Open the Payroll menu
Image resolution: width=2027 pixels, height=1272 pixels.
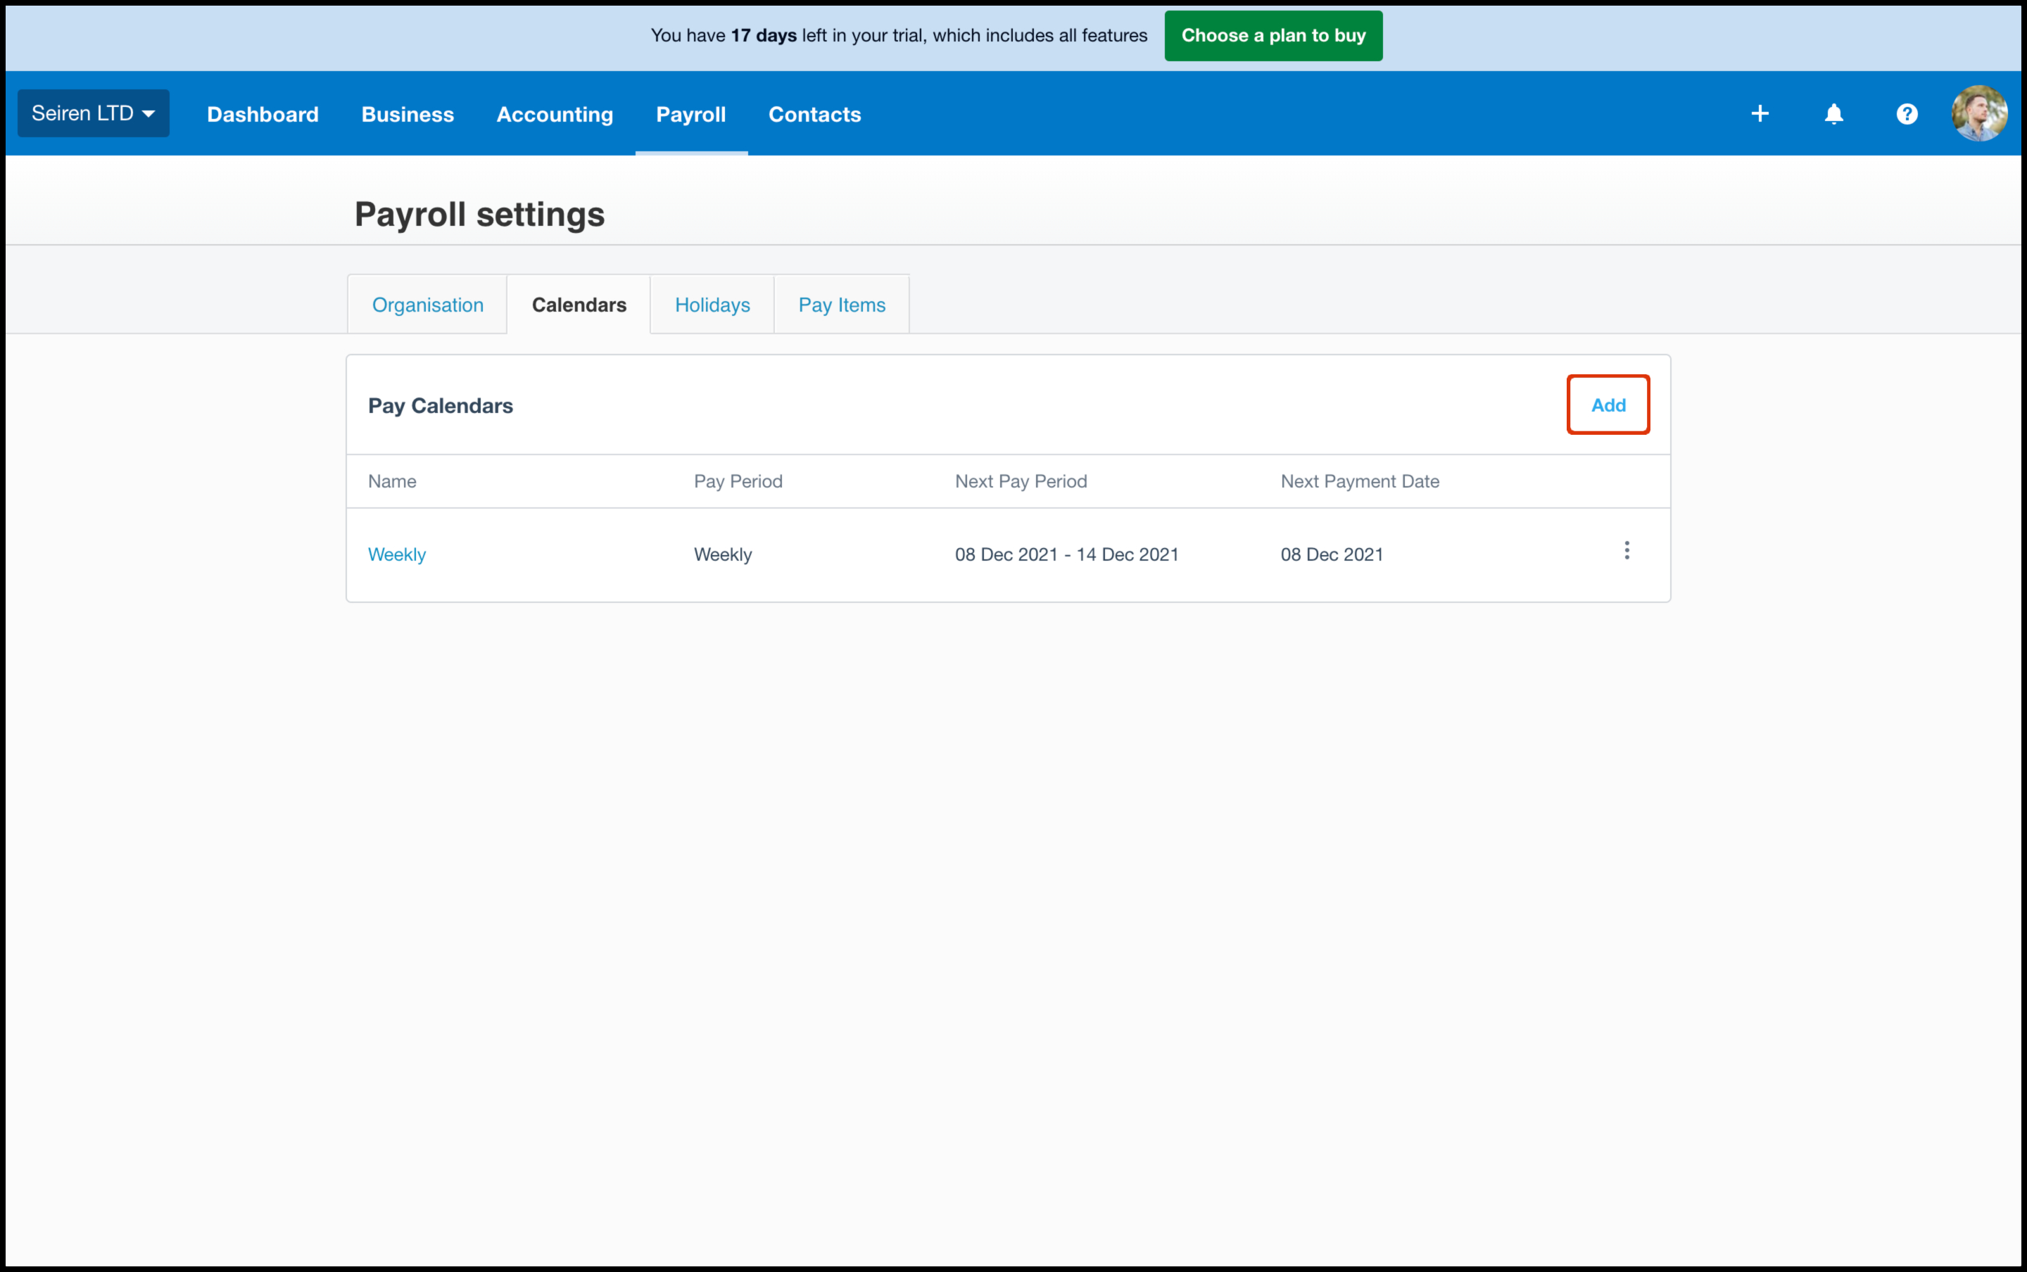[x=690, y=115]
